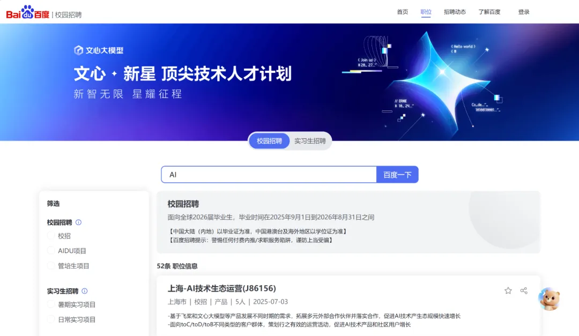
Task: Click the 校园招聘 text beside the logo
Action: [x=68, y=15]
